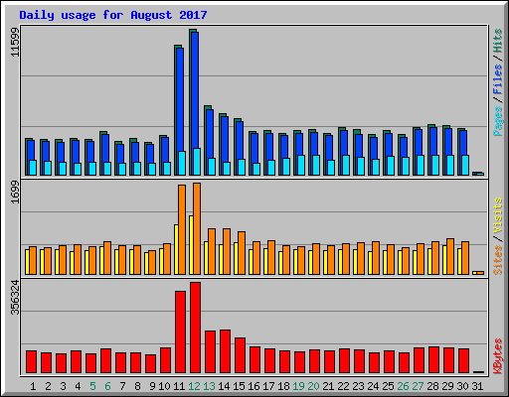
Task: Click the red KBytes bar for day 12
Action: tap(195, 328)
